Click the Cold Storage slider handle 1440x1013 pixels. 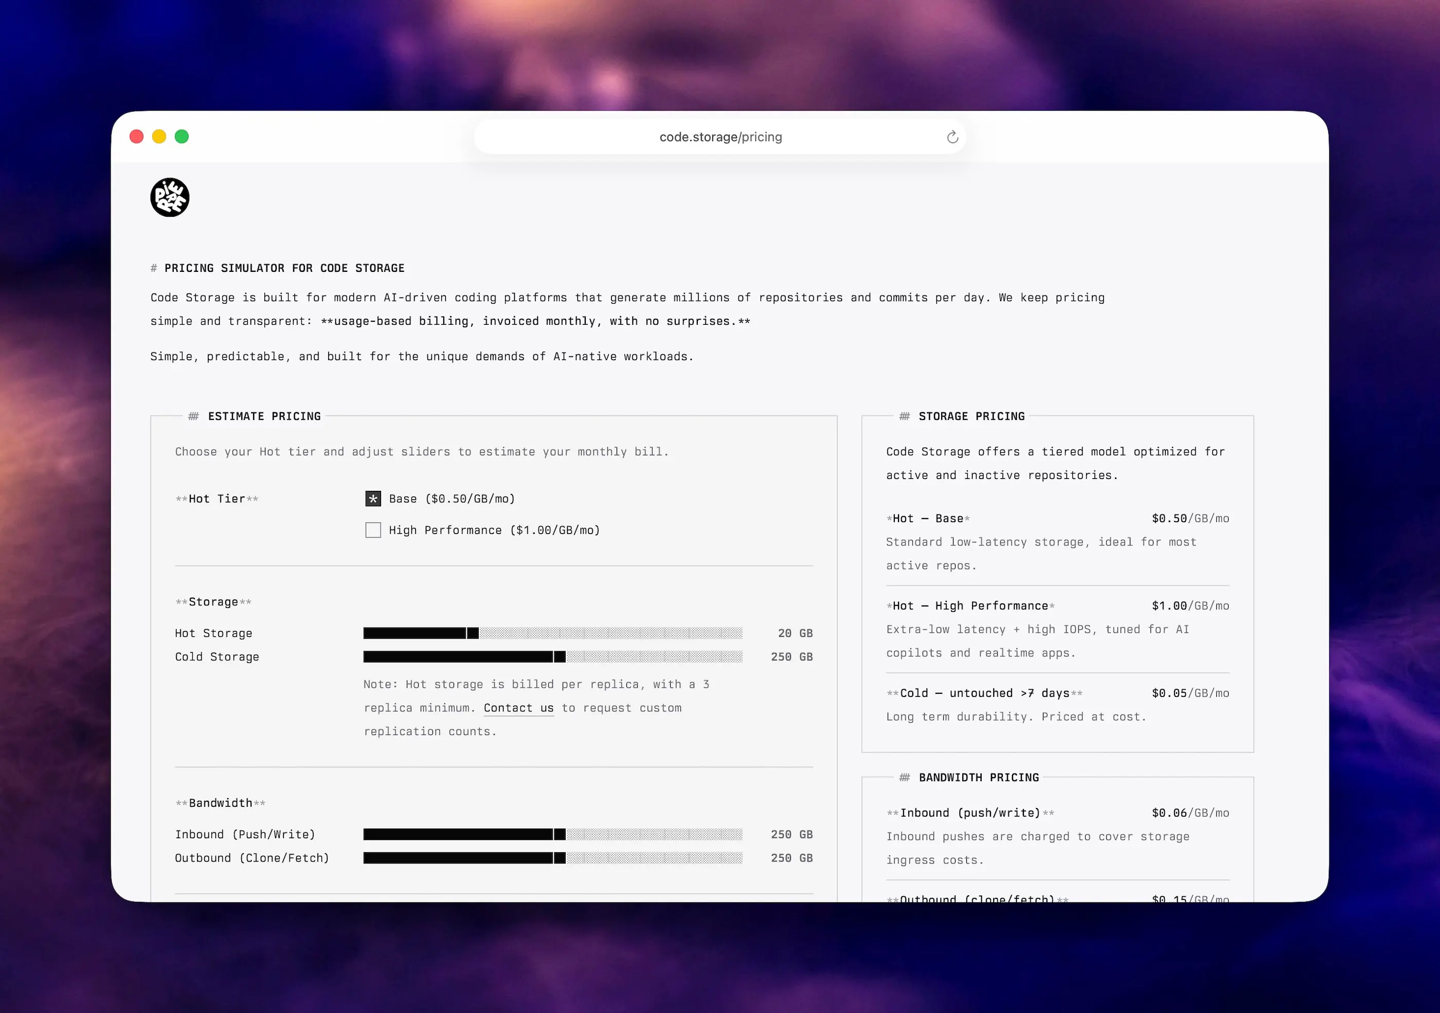pyautogui.click(x=560, y=657)
